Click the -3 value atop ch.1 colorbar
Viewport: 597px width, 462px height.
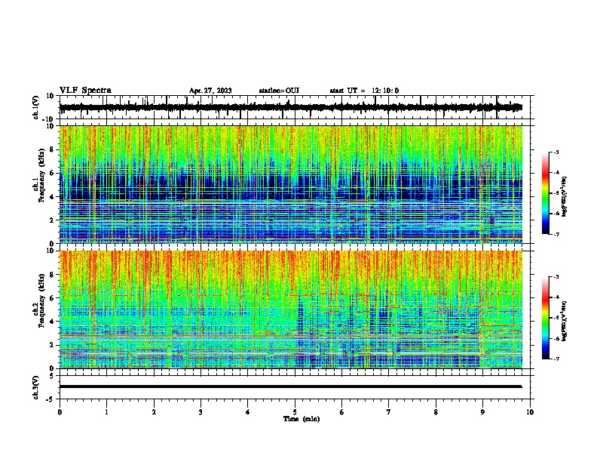coord(556,152)
